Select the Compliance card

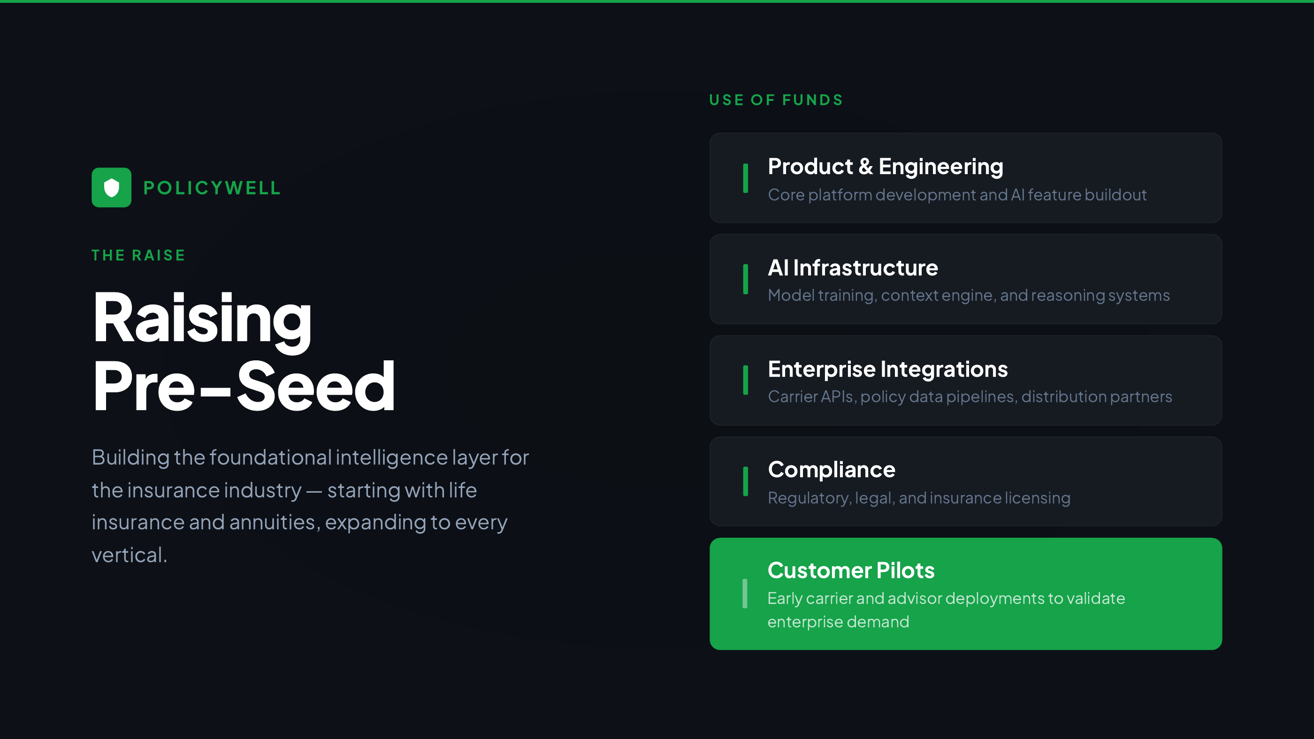point(966,481)
